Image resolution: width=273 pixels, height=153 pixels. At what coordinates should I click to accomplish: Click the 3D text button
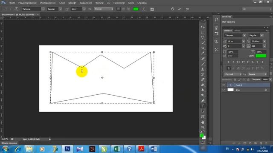(187, 9)
